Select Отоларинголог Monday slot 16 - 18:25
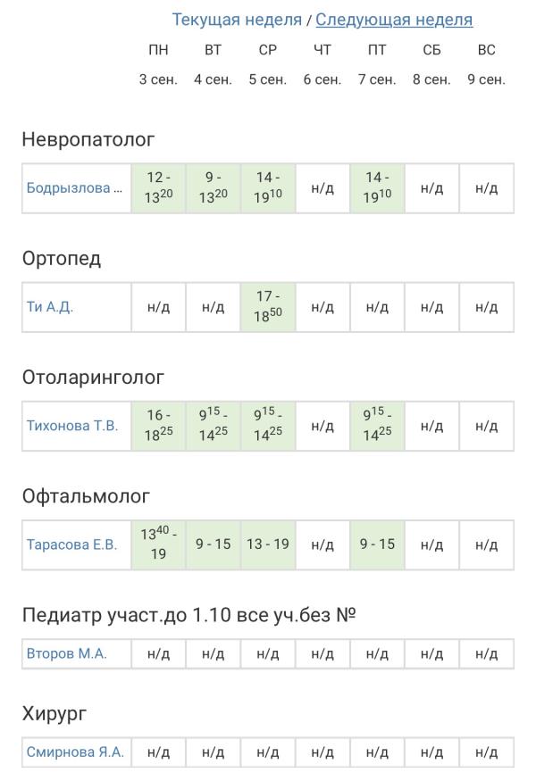This screenshot has width=536, height=781. [x=158, y=426]
